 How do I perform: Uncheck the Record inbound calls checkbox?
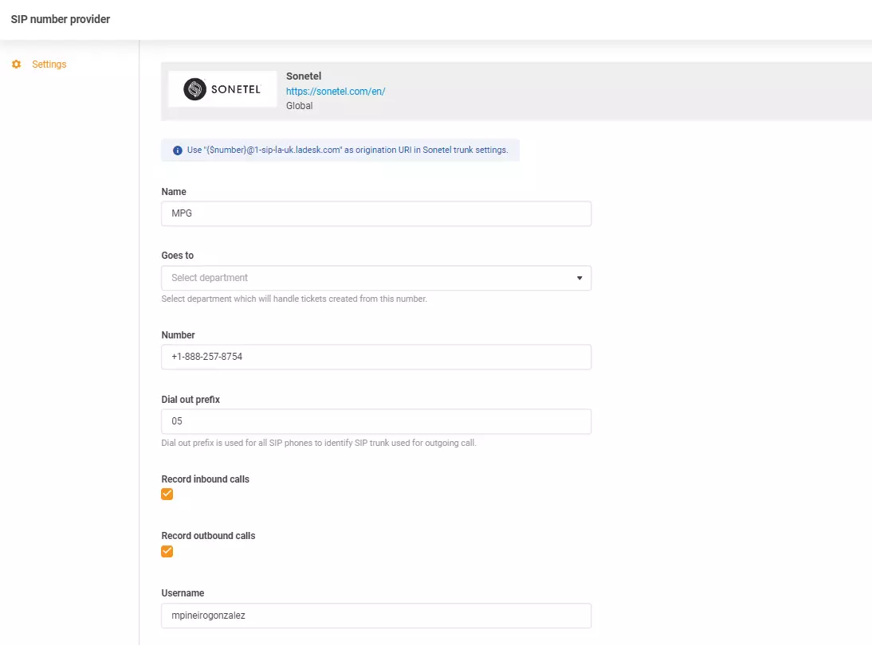(x=167, y=494)
